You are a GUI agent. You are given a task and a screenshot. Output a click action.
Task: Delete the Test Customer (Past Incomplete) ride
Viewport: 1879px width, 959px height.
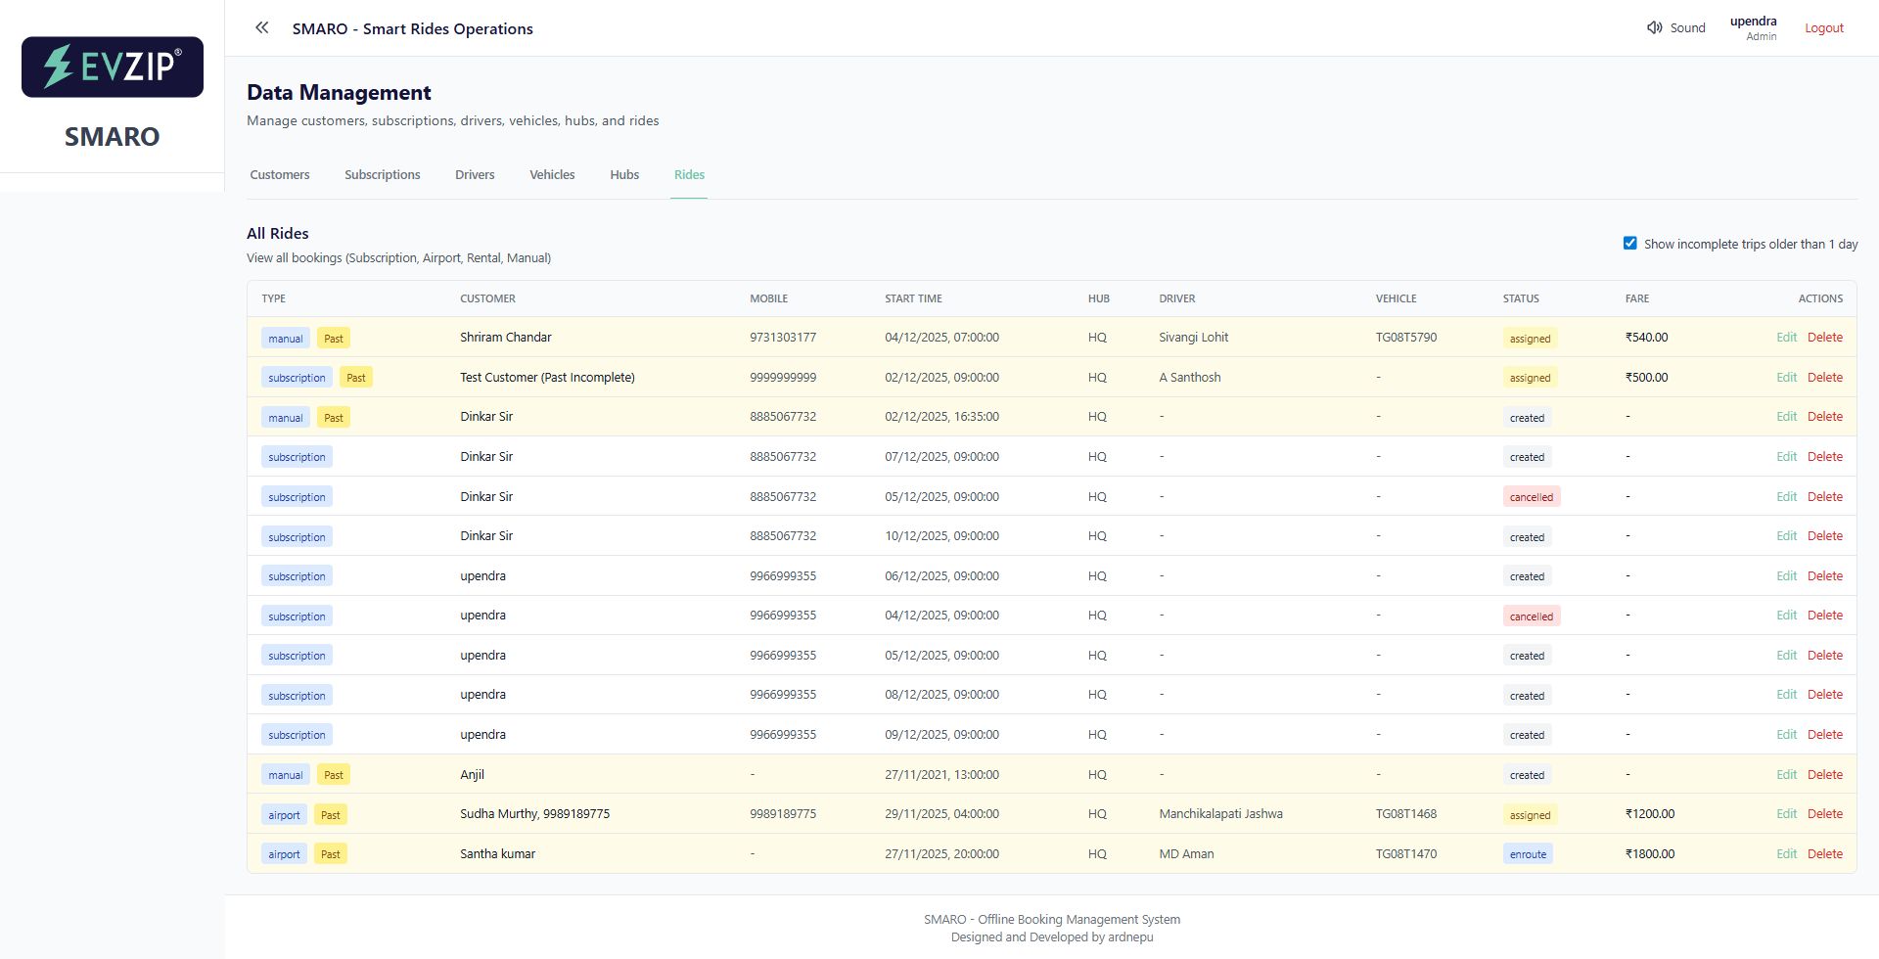[1824, 377]
